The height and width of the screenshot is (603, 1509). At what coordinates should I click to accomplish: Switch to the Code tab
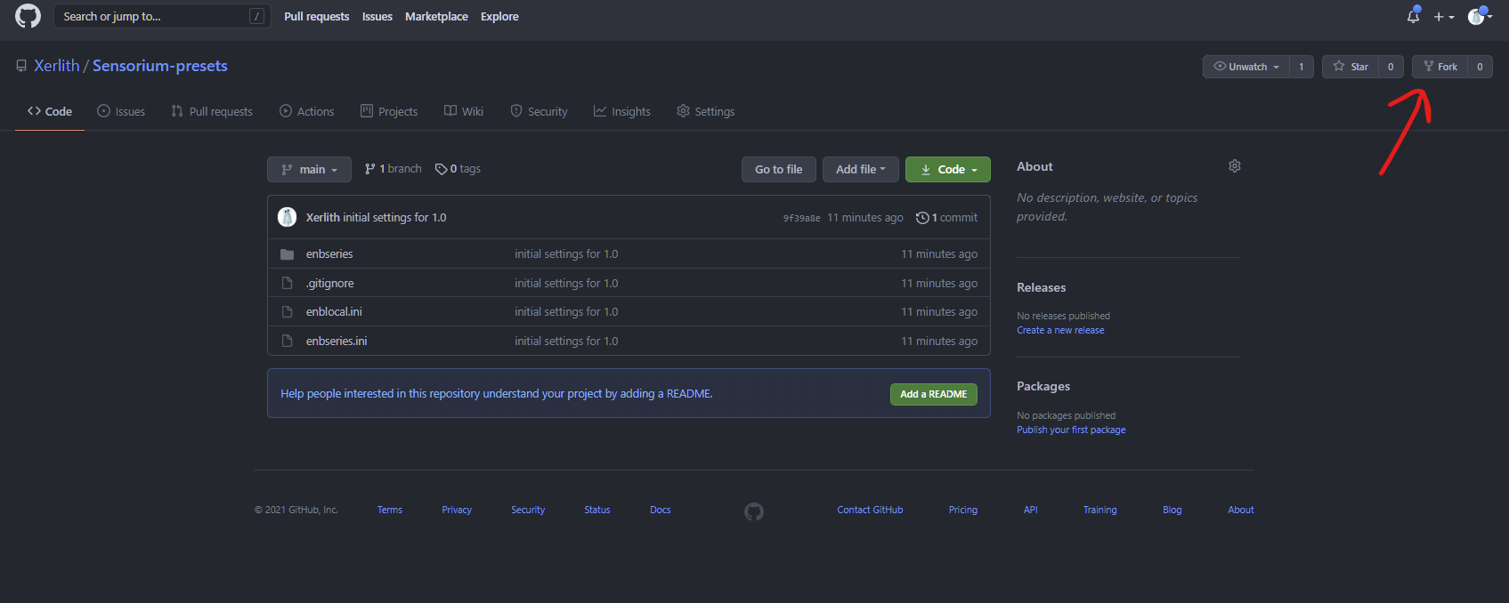point(50,111)
